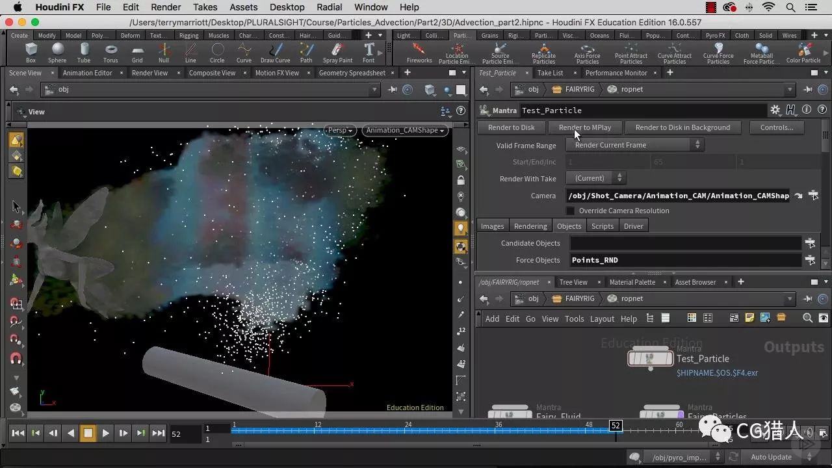Jump to last frame of timeline
This screenshot has width=832, height=468.
point(158,433)
